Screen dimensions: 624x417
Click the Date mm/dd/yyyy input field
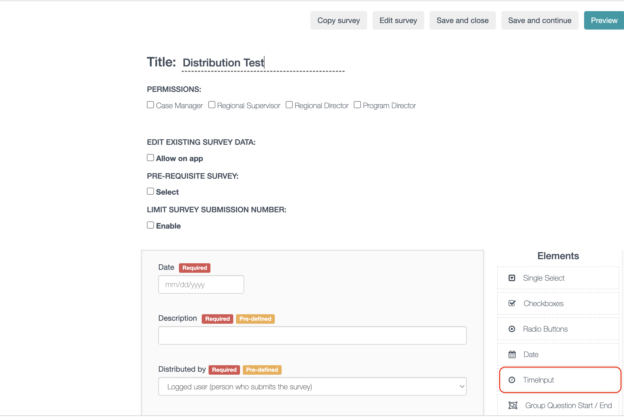[x=201, y=284]
